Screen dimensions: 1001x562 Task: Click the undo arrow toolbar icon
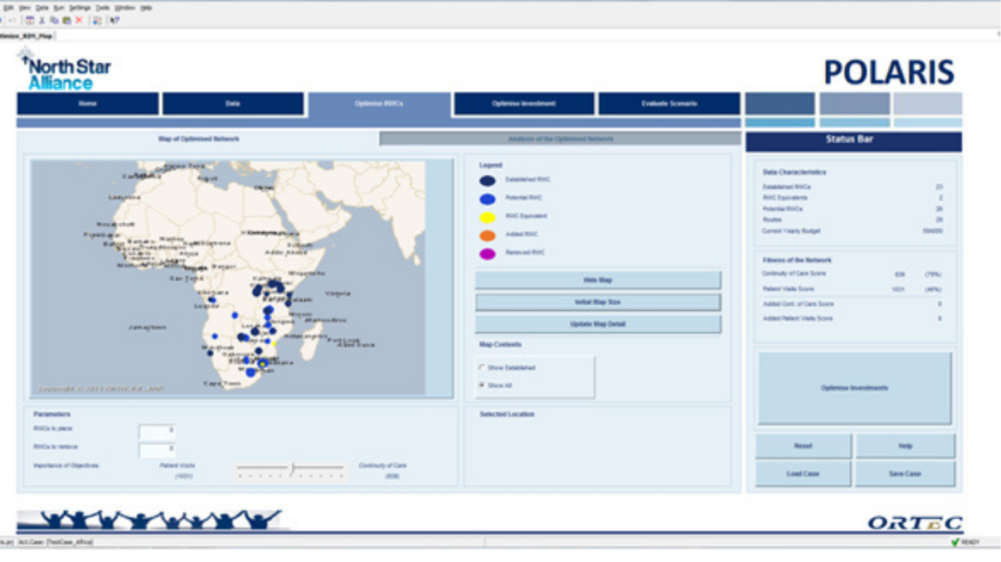click(x=11, y=21)
